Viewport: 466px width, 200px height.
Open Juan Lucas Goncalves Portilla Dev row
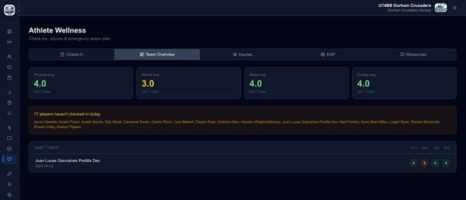point(242,163)
